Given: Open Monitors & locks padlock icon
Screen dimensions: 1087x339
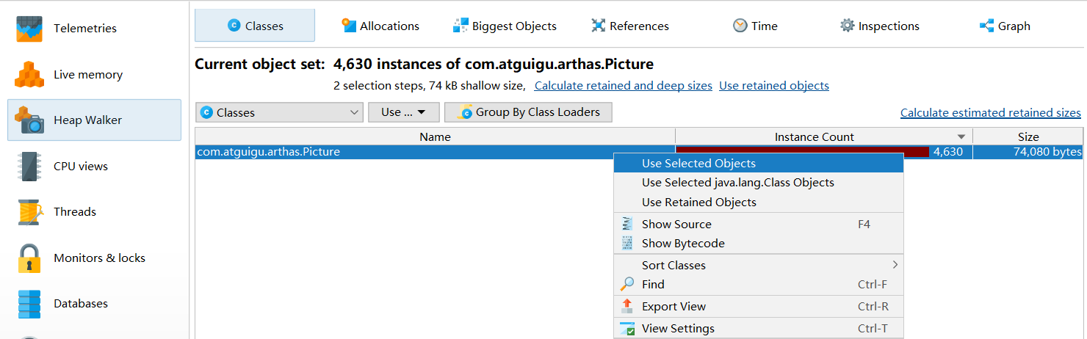Looking at the screenshot, I should point(30,258).
